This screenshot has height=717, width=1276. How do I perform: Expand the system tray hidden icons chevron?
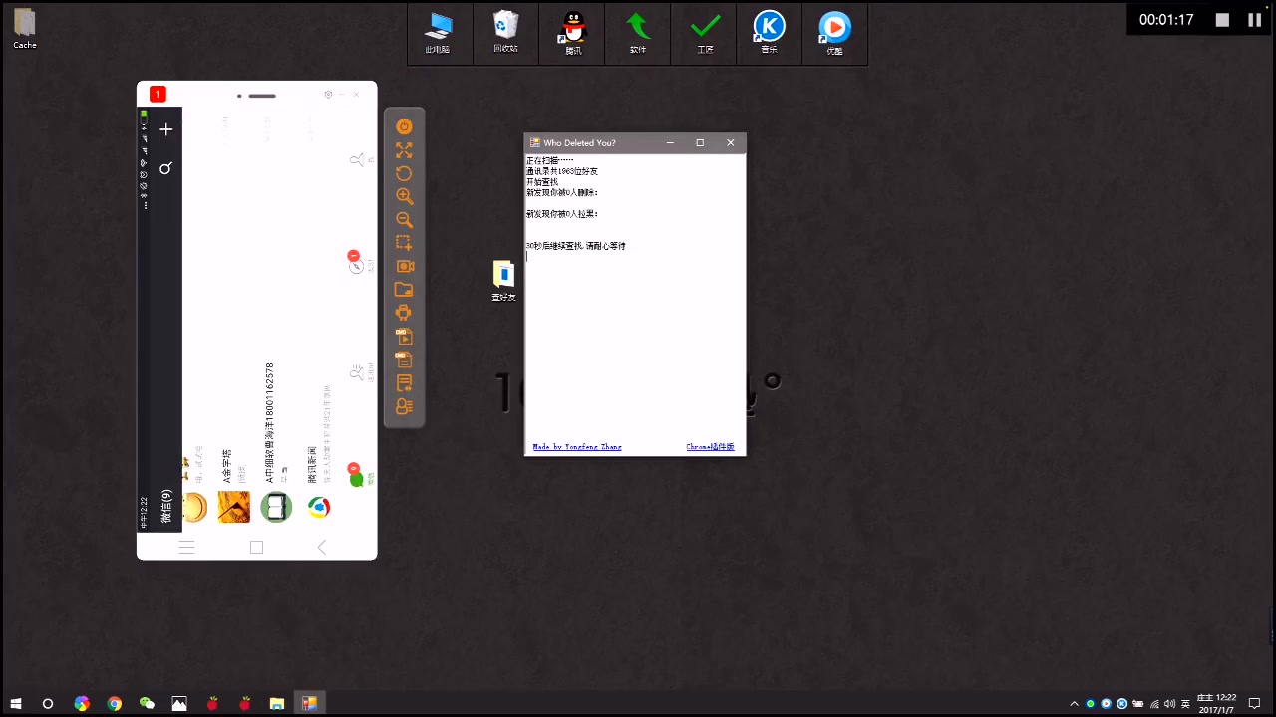tap(1074, 704)
